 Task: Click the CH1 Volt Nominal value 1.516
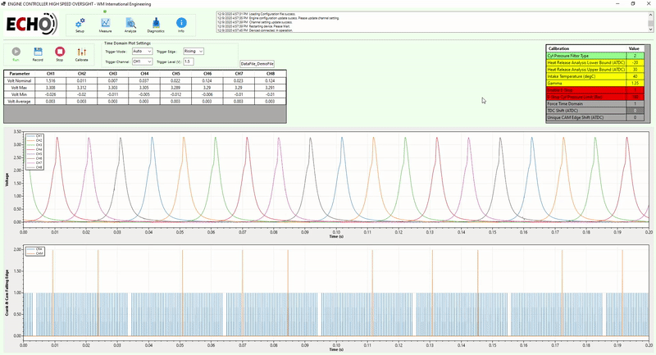click(x=51, y=80)
